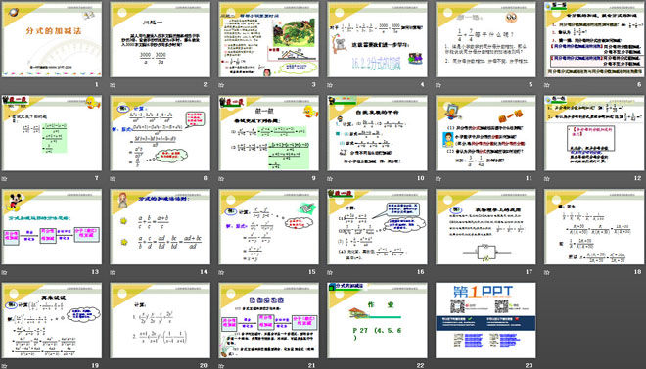Select slide 13 with Mickey Mouse

(x=52, y=226)
